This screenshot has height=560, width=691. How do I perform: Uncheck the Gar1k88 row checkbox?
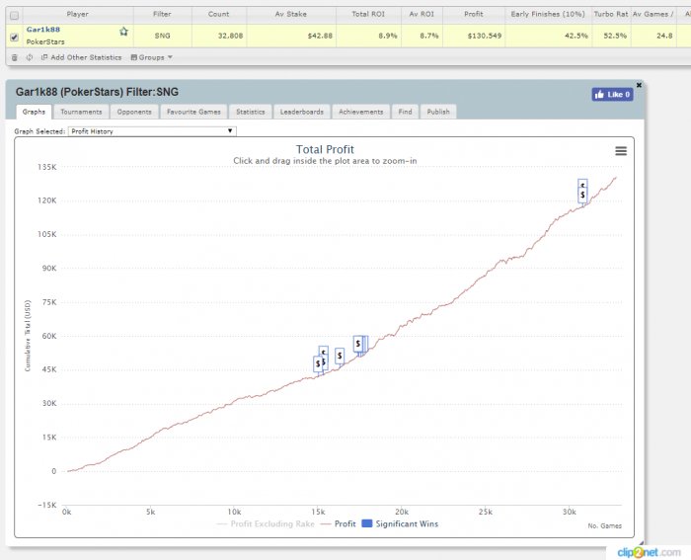14,38
